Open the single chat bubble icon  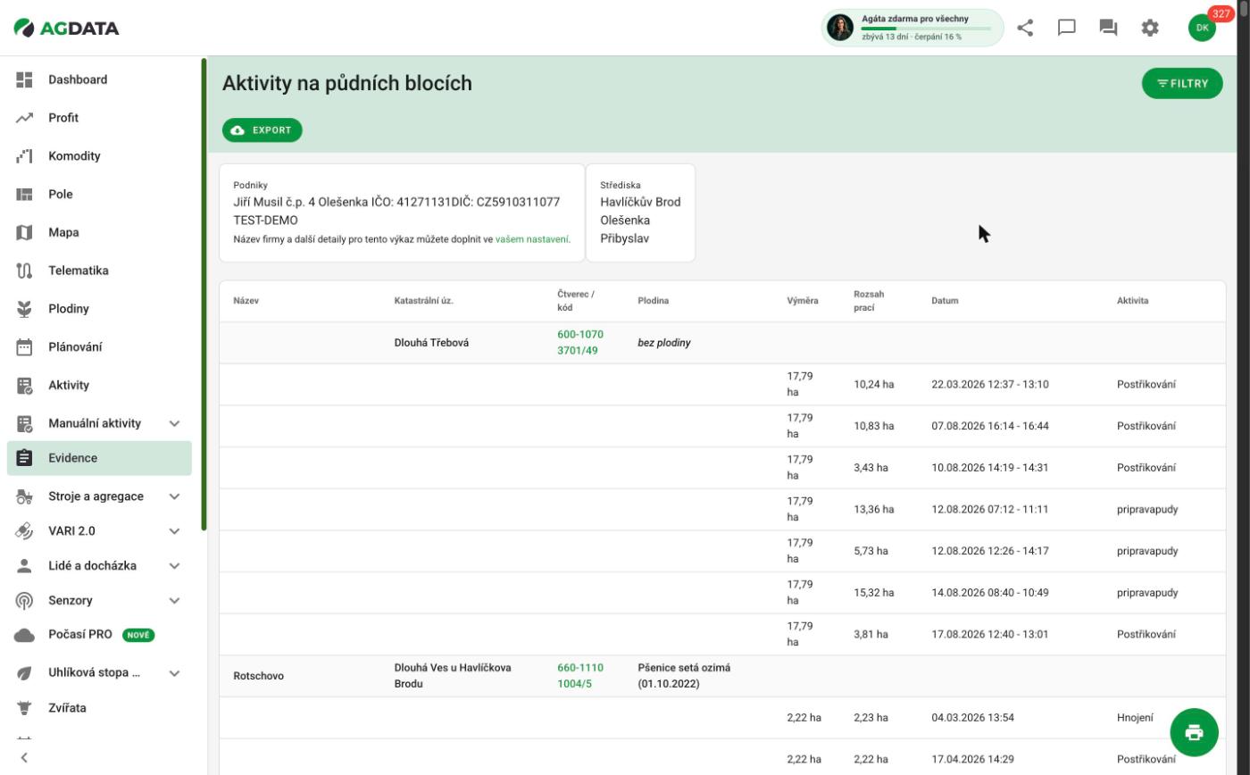[1066, 28]
